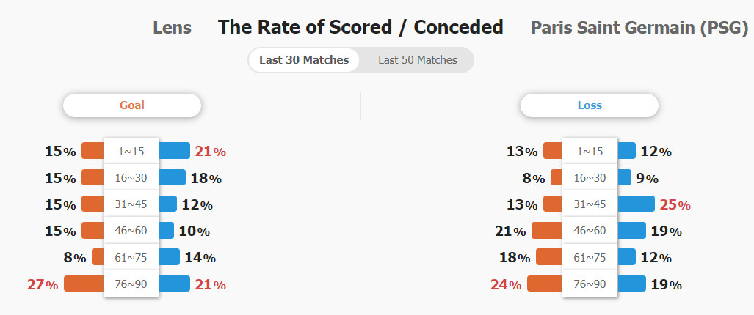Select the Last 30 Matches option
This screenshot has width=754, height=315.
[x=304, y=60]
